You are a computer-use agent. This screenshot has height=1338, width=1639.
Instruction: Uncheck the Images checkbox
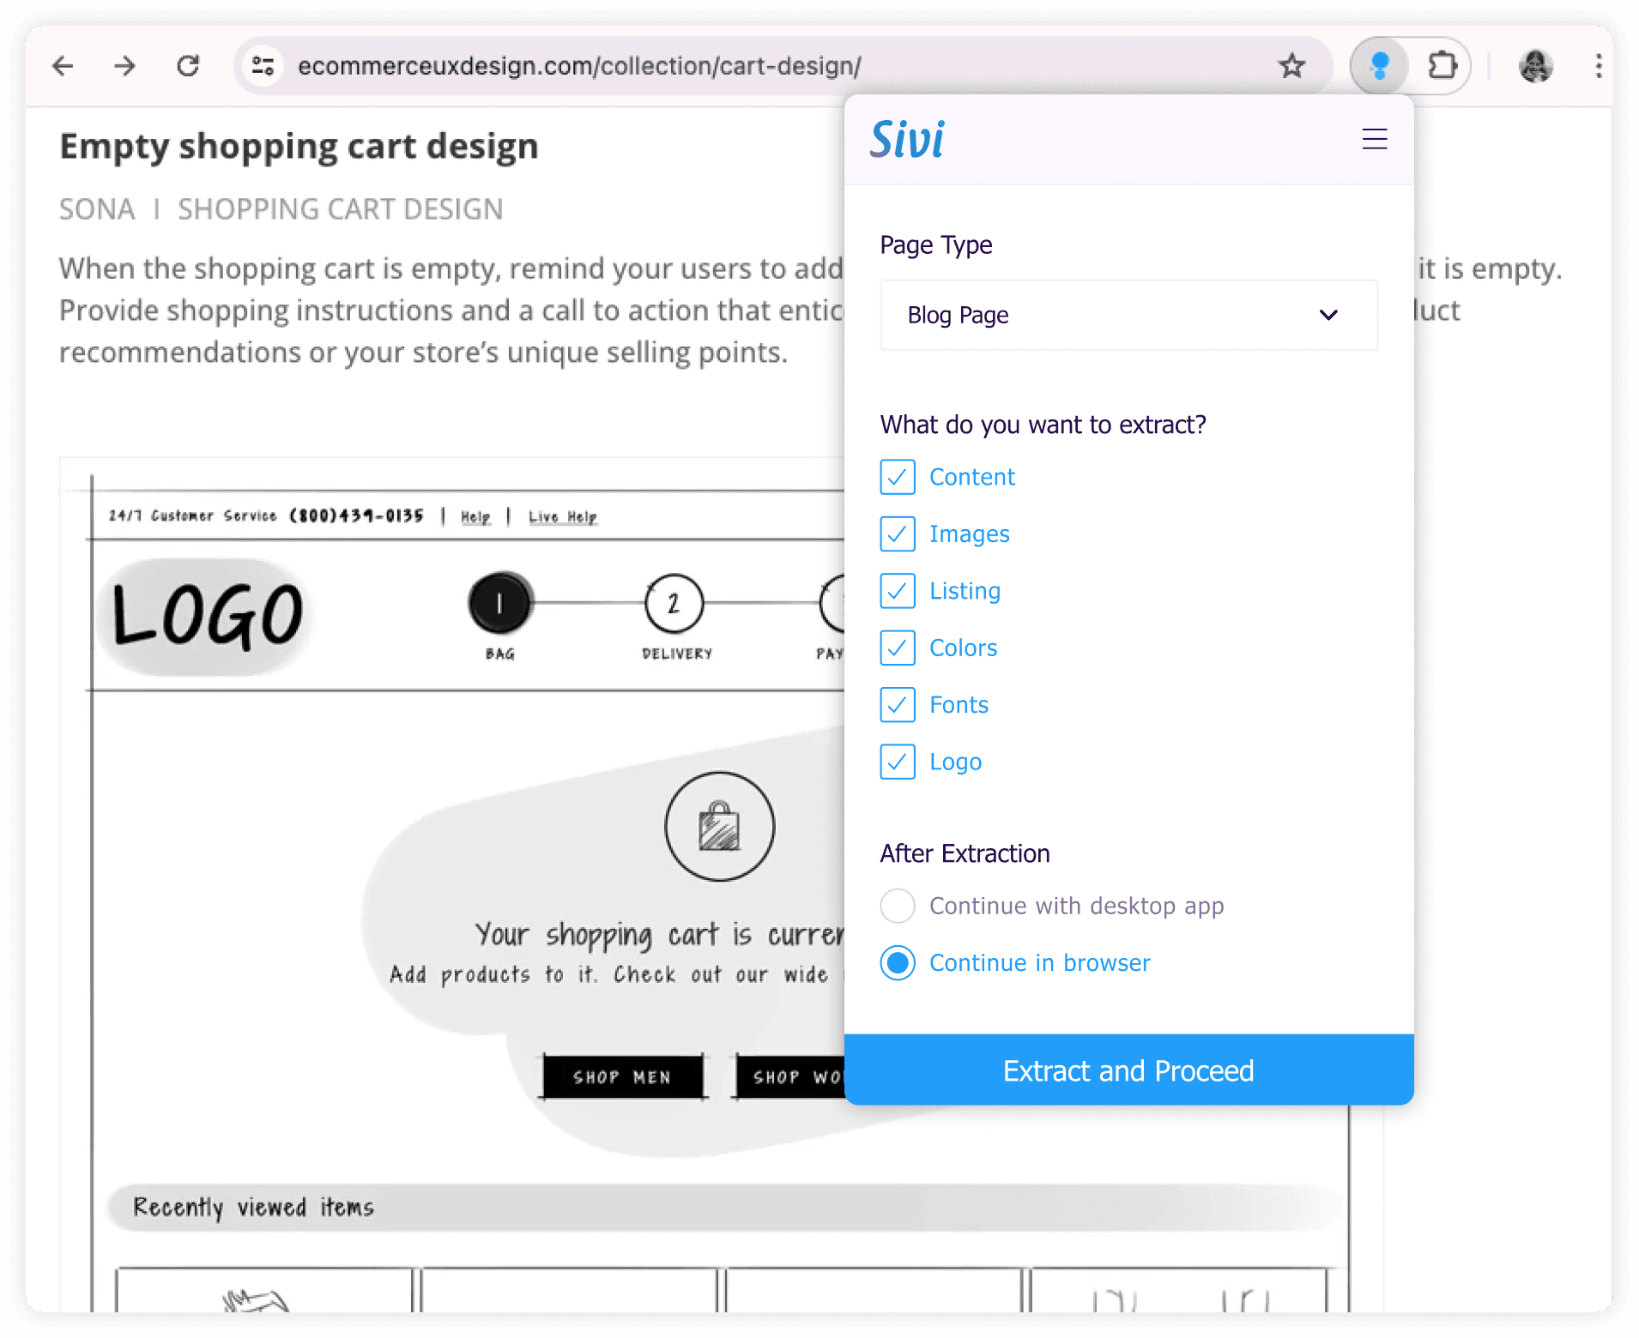click(x=898, y=533)
